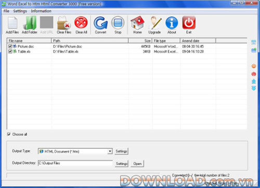The height and width of the screenshot is (188, 260).
Task: Click the Output Directory input field
Action: click(75, 163)
